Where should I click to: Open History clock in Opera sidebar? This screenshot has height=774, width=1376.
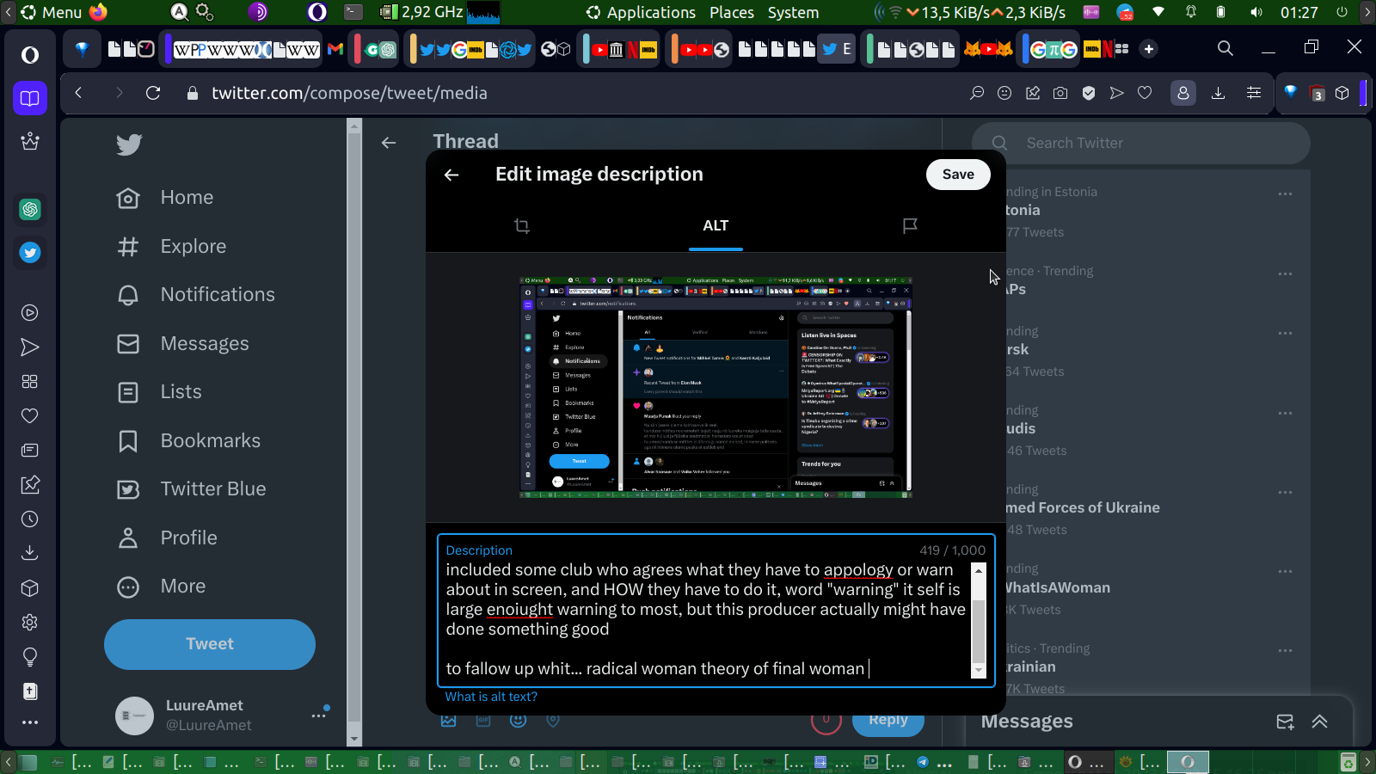coord(30,519)
